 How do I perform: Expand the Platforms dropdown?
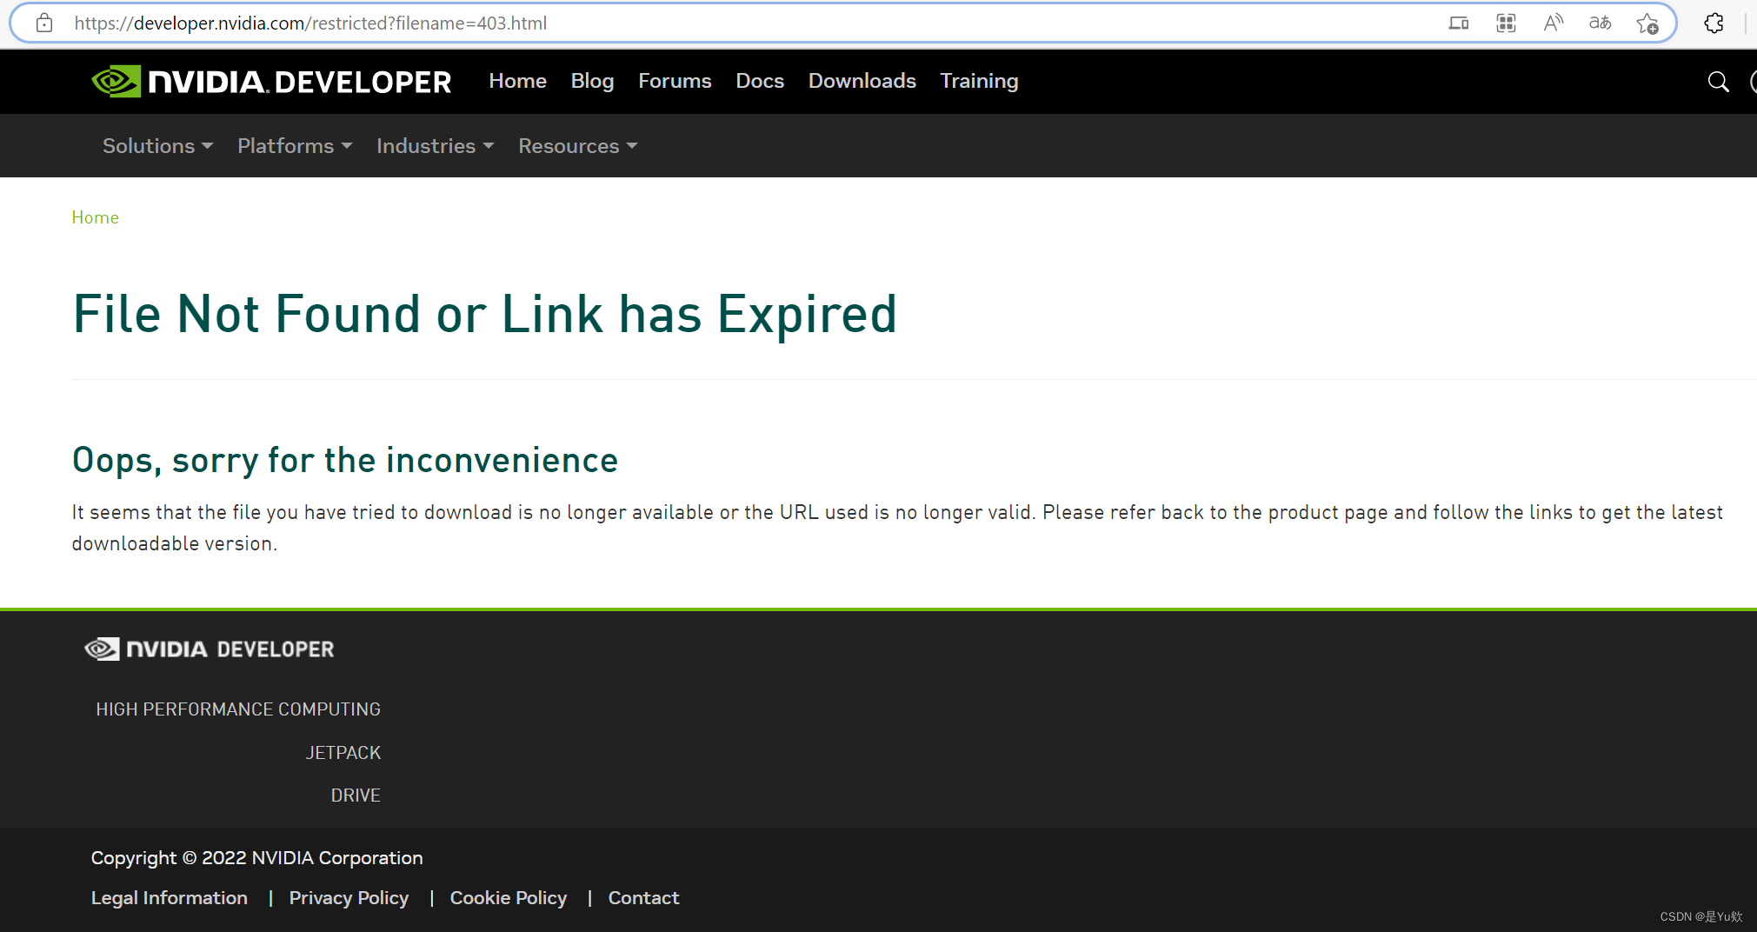[295, 146]
